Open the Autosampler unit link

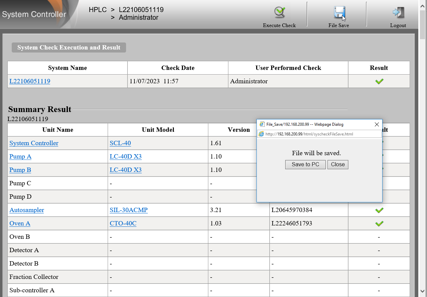27,210
